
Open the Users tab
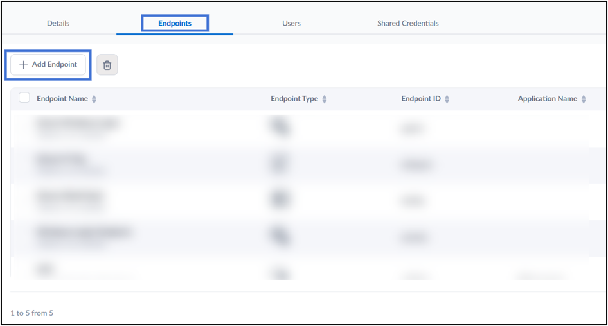[291, 23]
